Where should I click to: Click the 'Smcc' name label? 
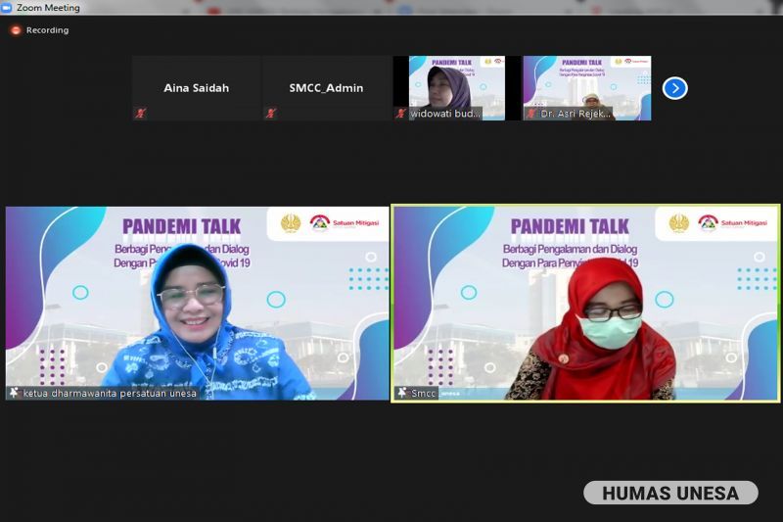[424, 393]
